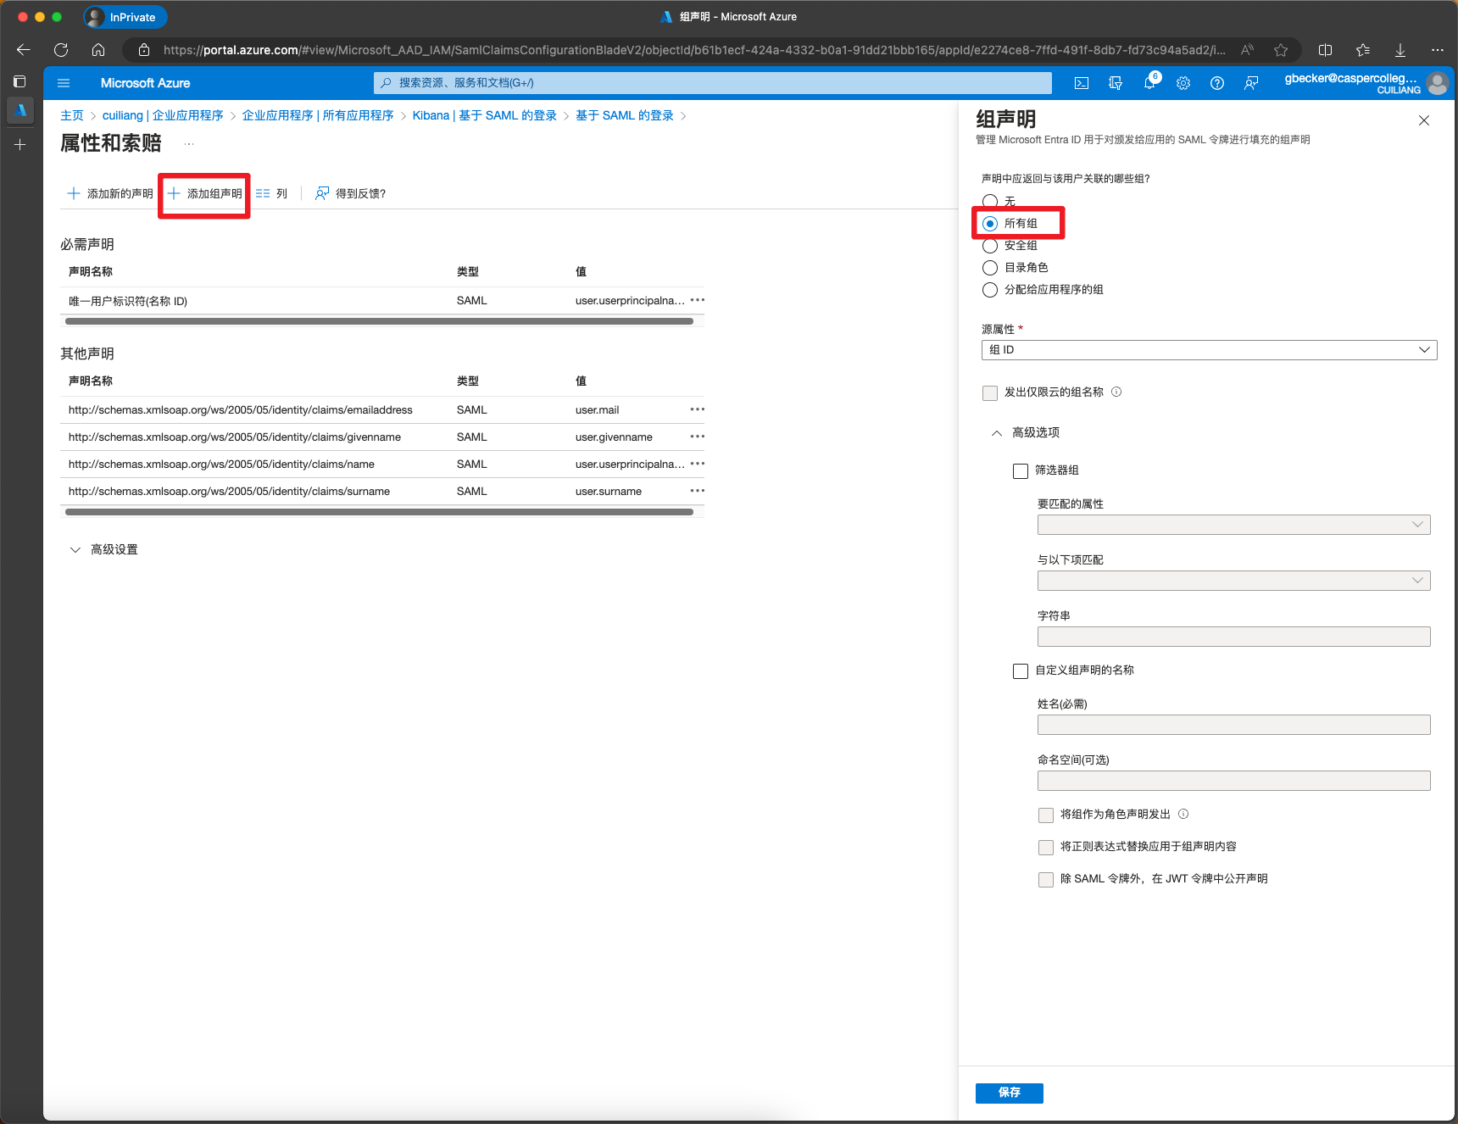The image size is (1458, 1124).
Task: Close the 组声明 panel
Action: [x=1424, y=120]
